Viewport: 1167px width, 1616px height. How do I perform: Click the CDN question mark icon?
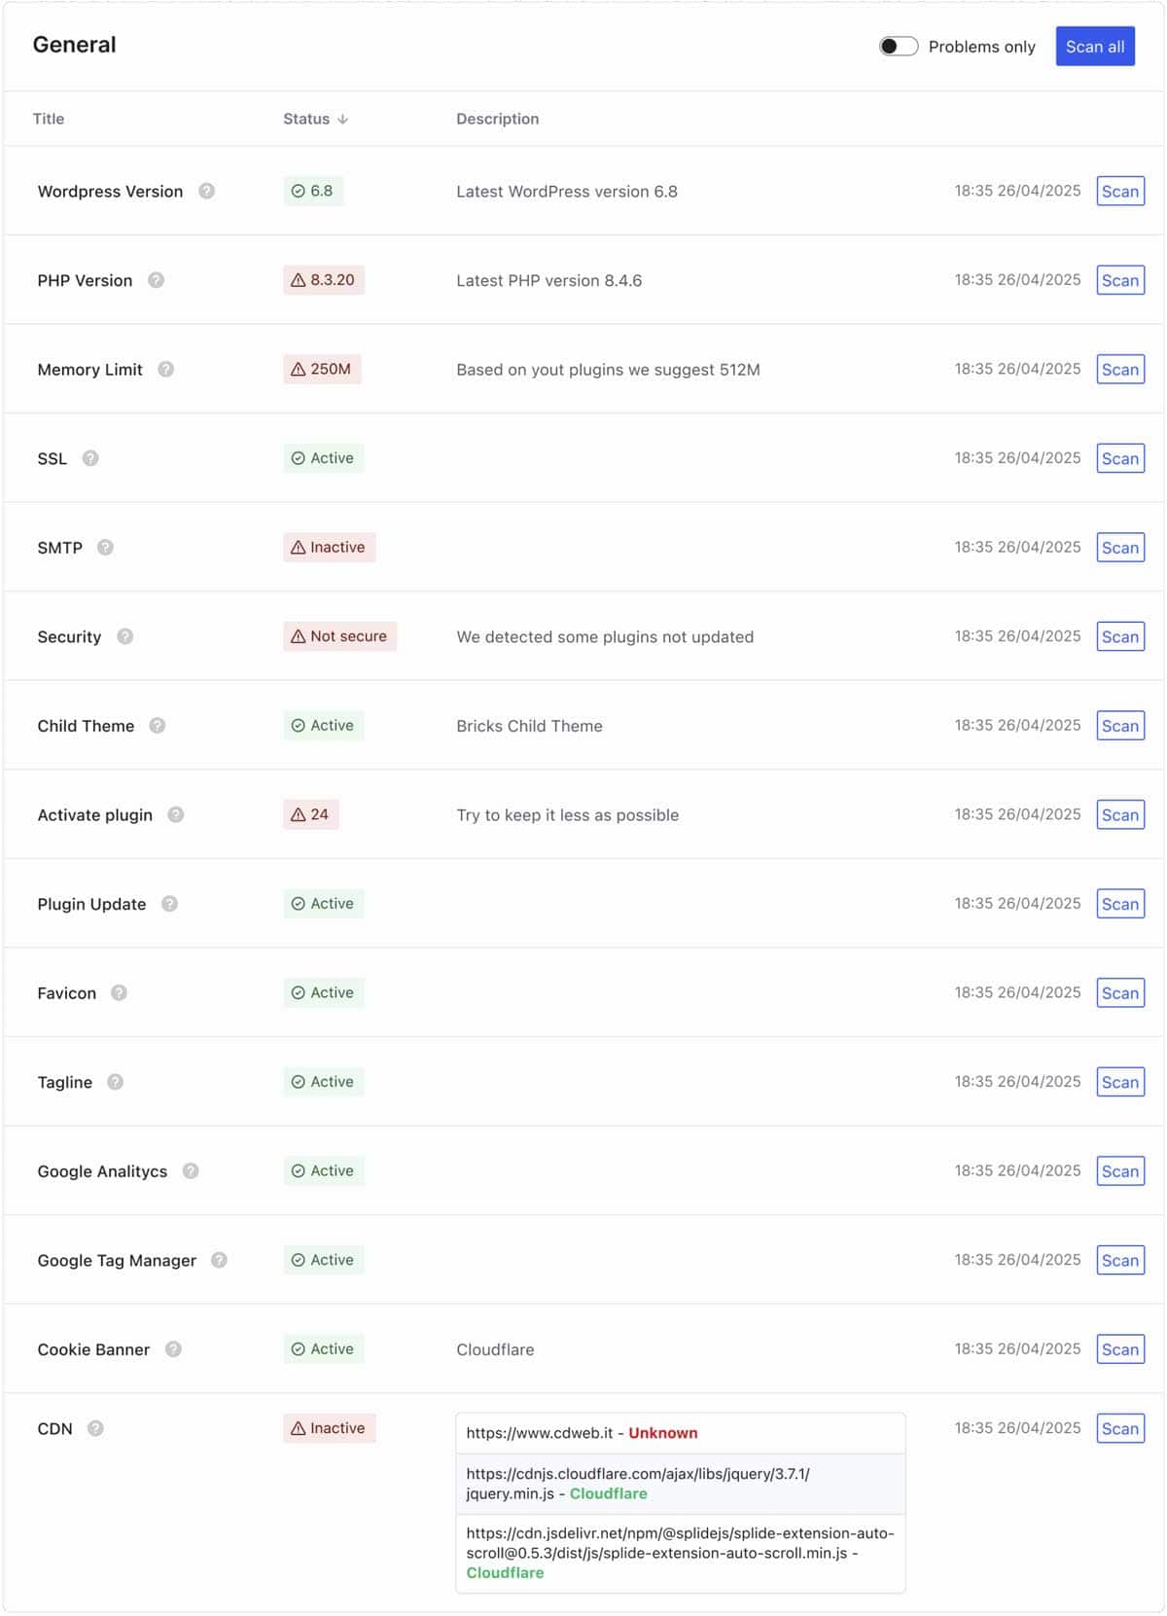95,1428
